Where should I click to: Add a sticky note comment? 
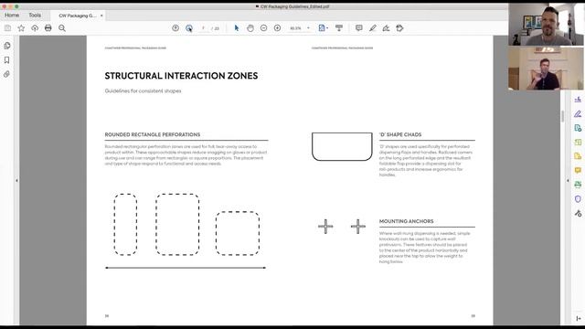[359, 28]
